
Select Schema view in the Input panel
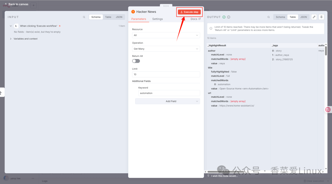click(x=96, y=17)
